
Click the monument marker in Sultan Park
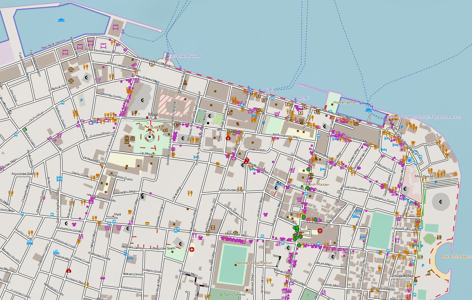[149, 137]
